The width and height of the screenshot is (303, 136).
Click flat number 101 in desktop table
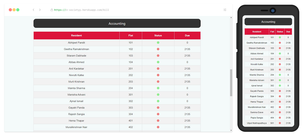[131, 42]
